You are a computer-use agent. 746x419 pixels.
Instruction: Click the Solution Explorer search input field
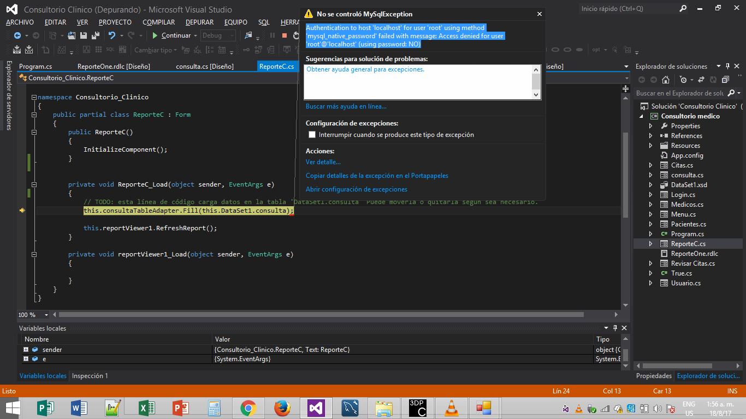click(x=680, y=93)
